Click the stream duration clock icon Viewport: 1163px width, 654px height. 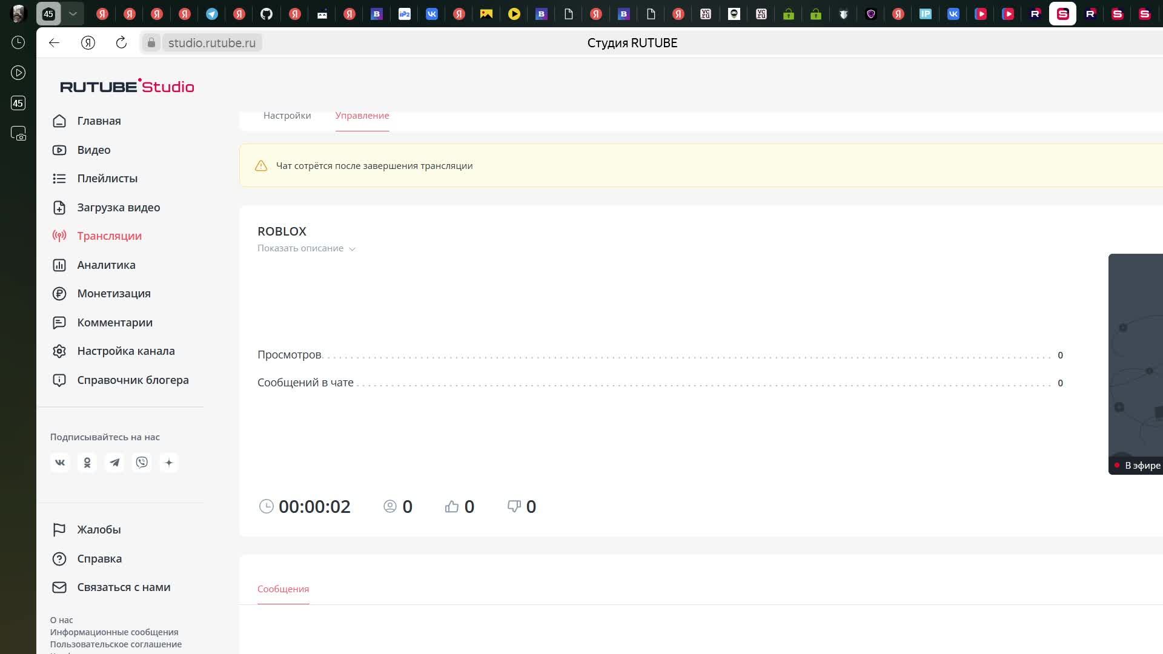click(267, 506)
